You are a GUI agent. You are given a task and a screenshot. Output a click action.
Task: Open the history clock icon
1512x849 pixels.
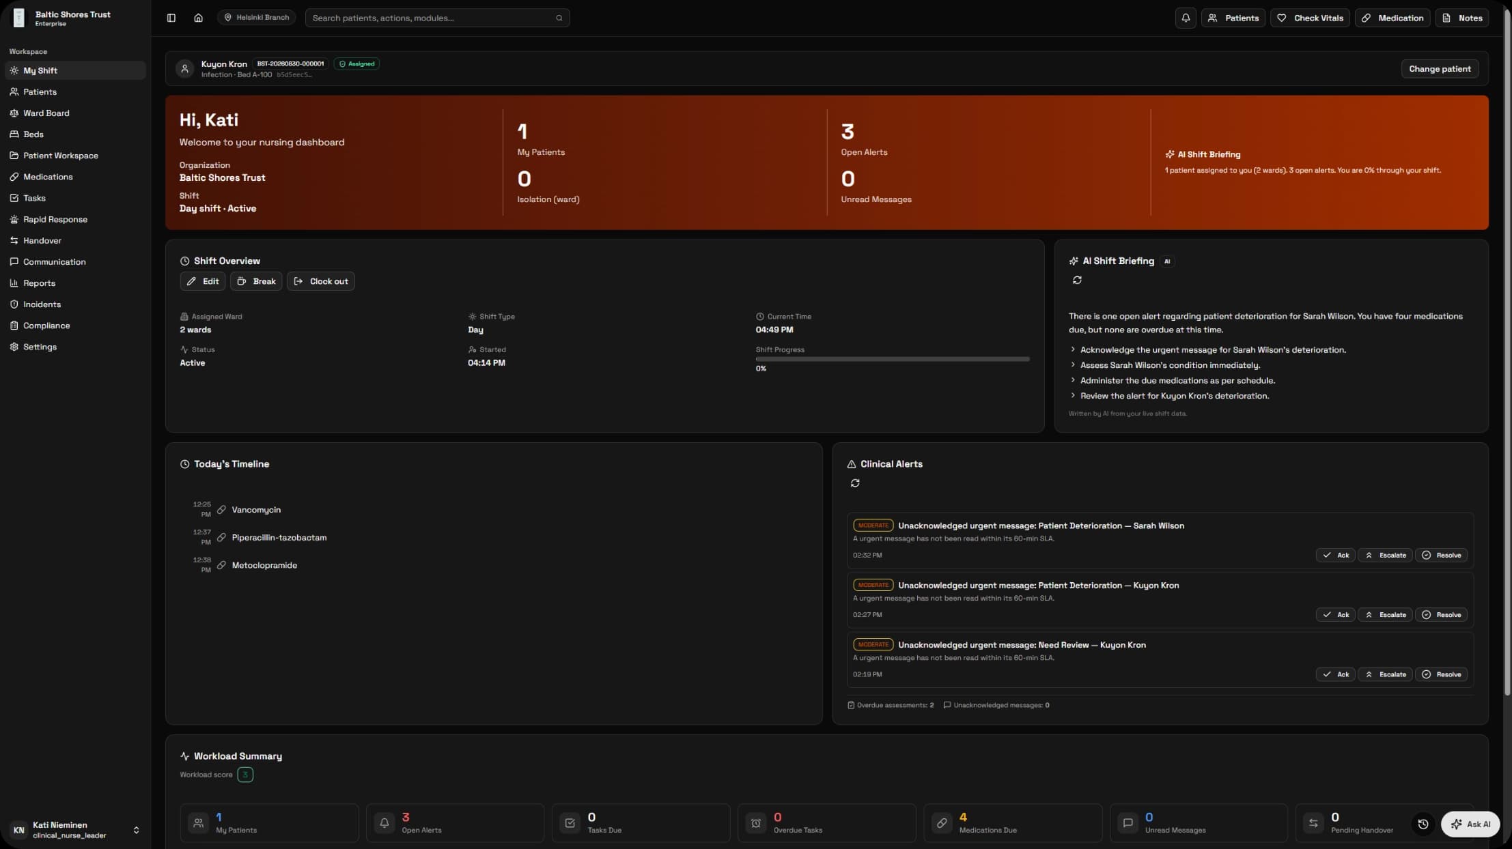pyautogui.click(x=1423, y=824)
